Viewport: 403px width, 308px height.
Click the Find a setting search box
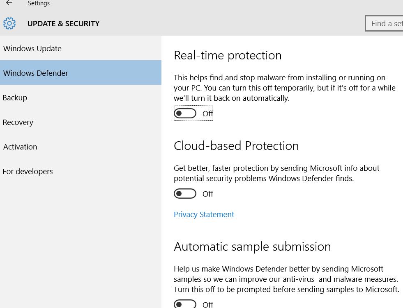[x=384, y=24]
